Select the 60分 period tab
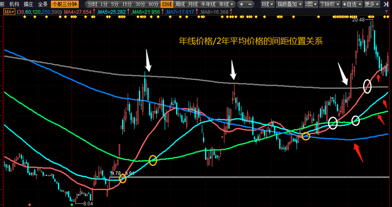The height and width of the screenshot is (207, 392). coord(153,4)
